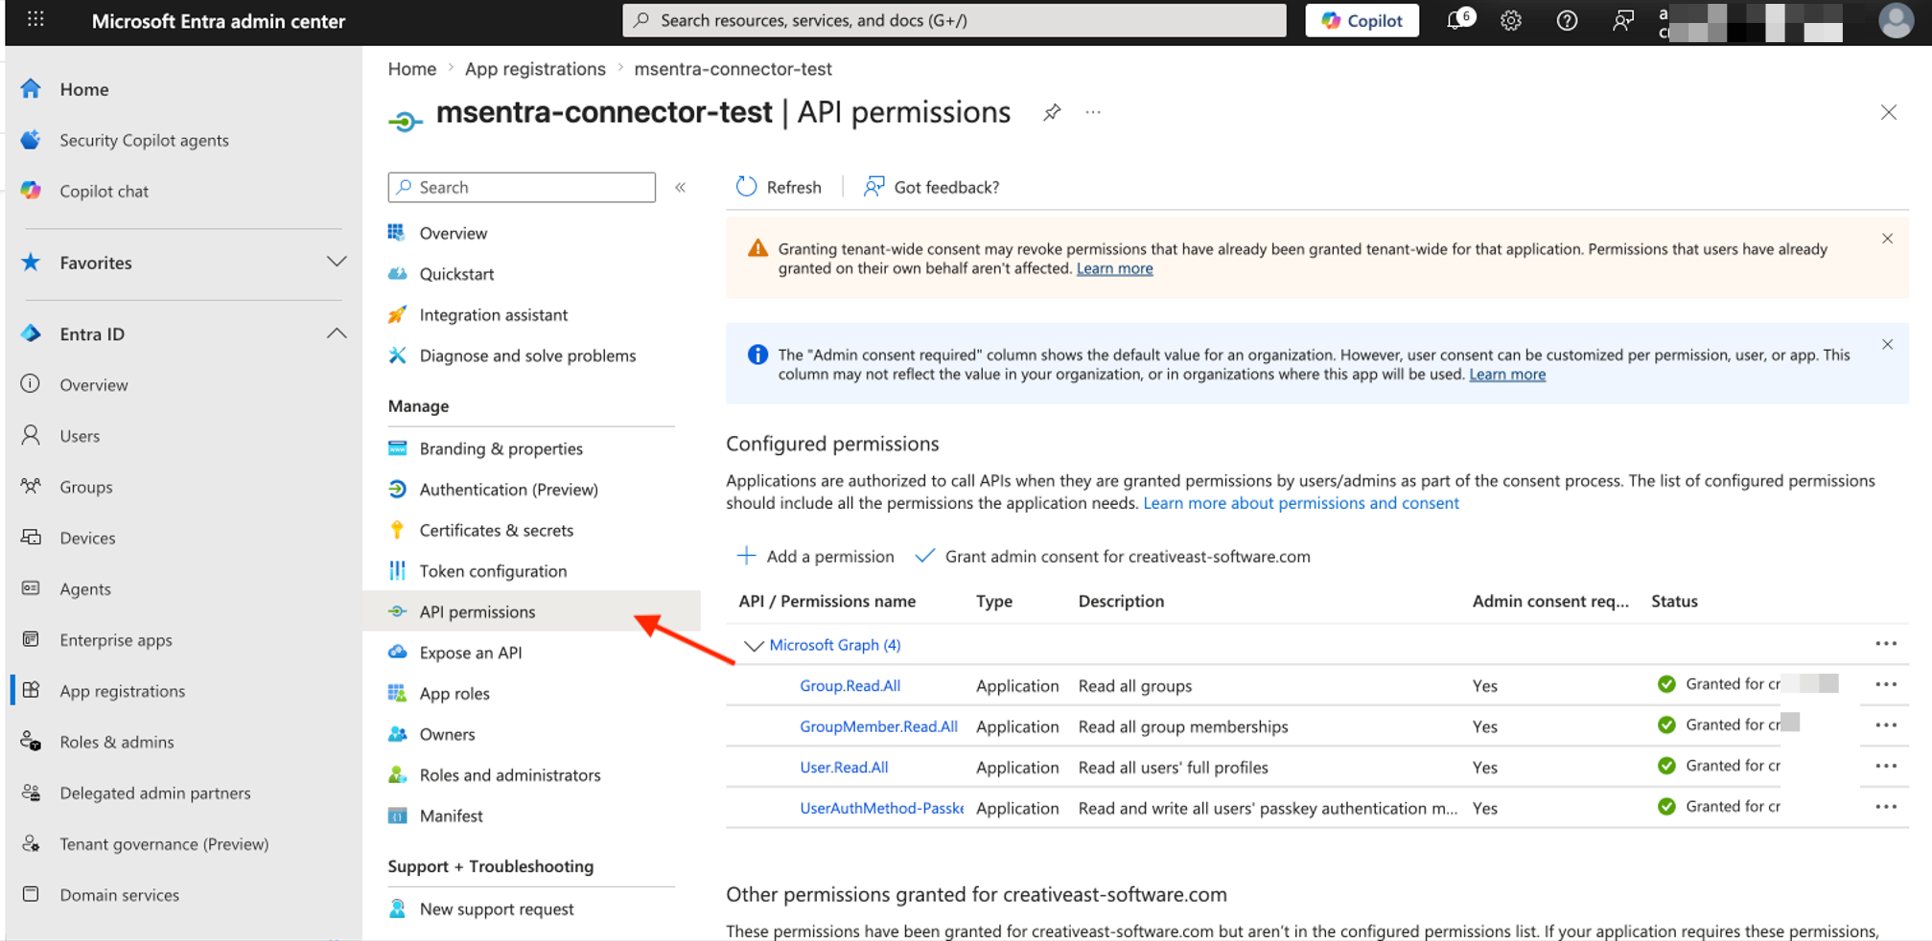Screen dimensions: 1932x941
Task: Click the Security Copilot agents icon
Action: click(x=31, y=140)
